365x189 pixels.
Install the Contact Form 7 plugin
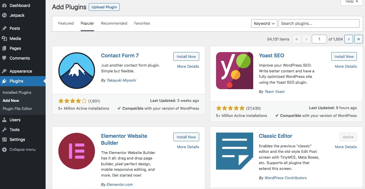point(186,57)
